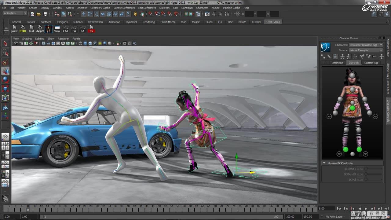Screen dimensions: 391x220
Task: Open the viewport Renderer menu
Action: pyautogui.click(x=64, y=39)
